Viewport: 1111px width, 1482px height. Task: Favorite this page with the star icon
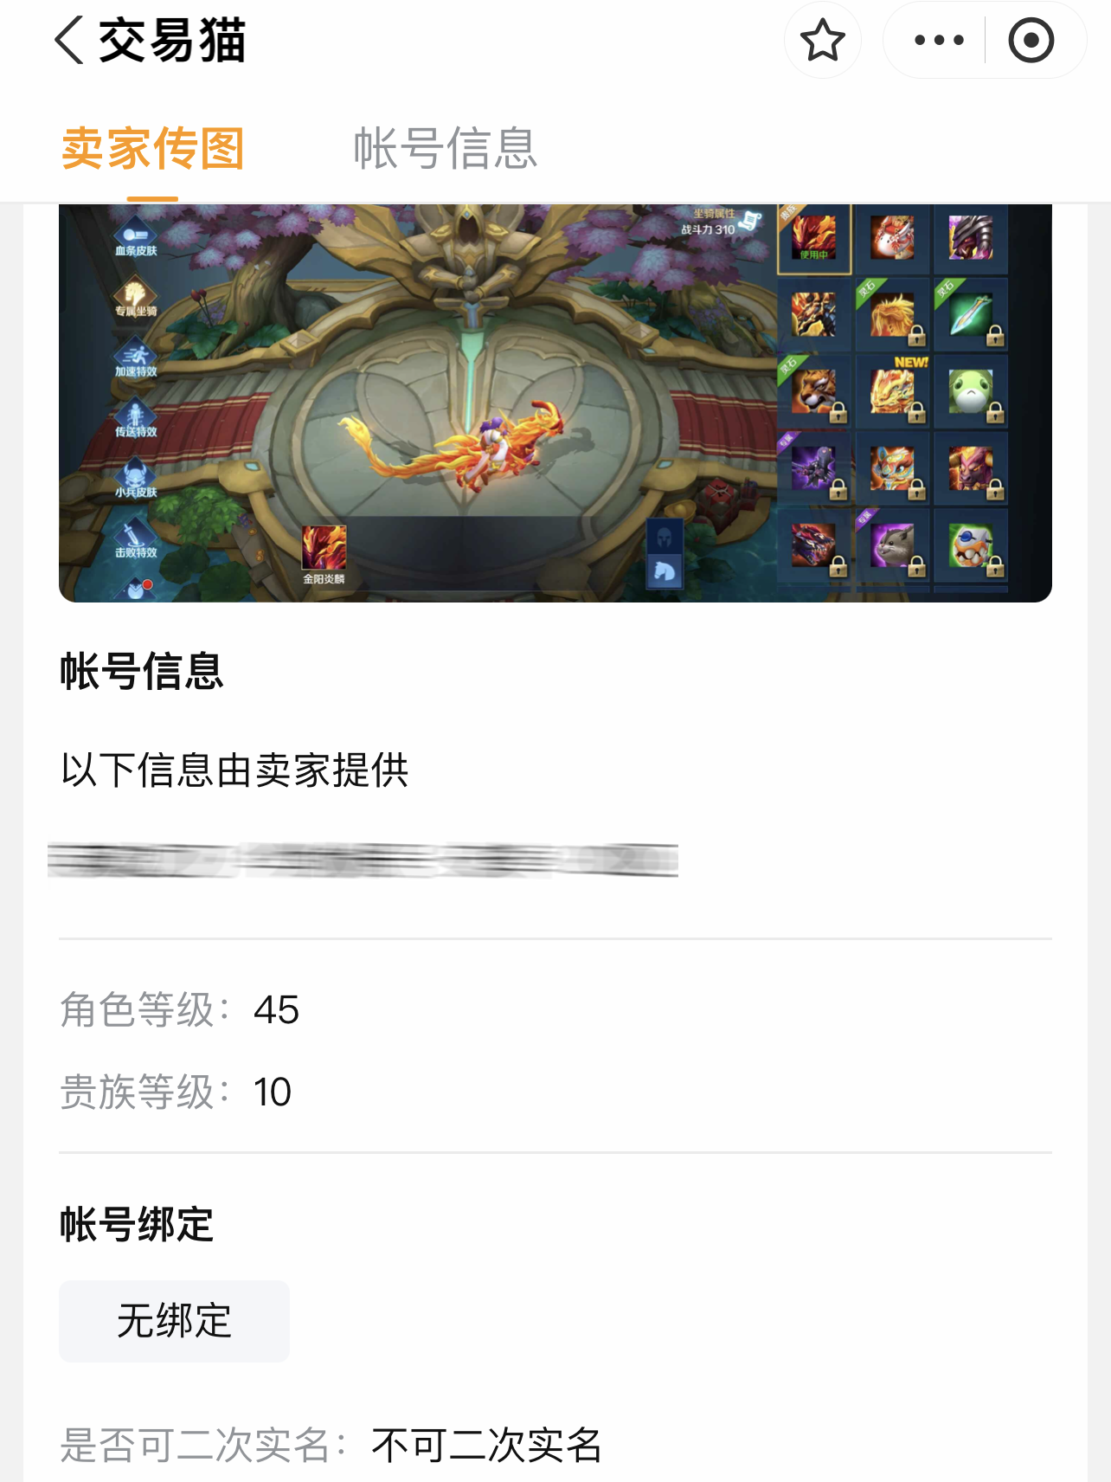pyautogui.click(x=822, y=40)
